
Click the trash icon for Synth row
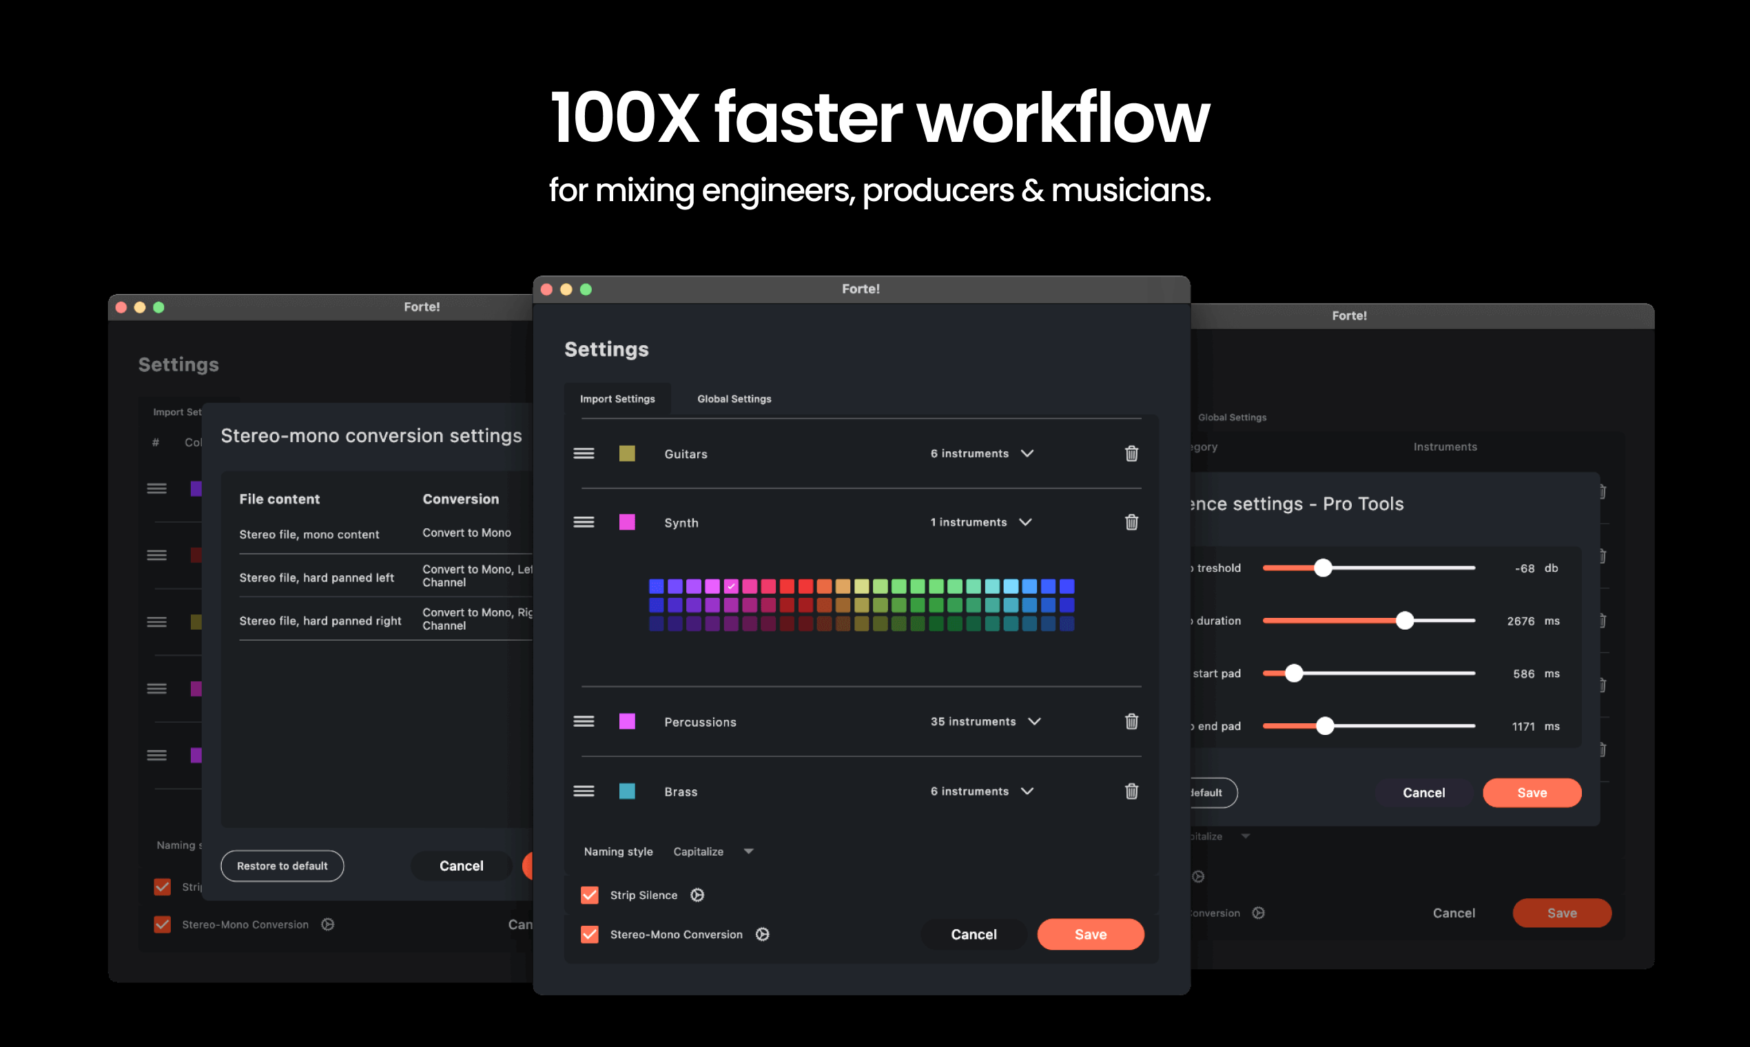click(1131, 522)
